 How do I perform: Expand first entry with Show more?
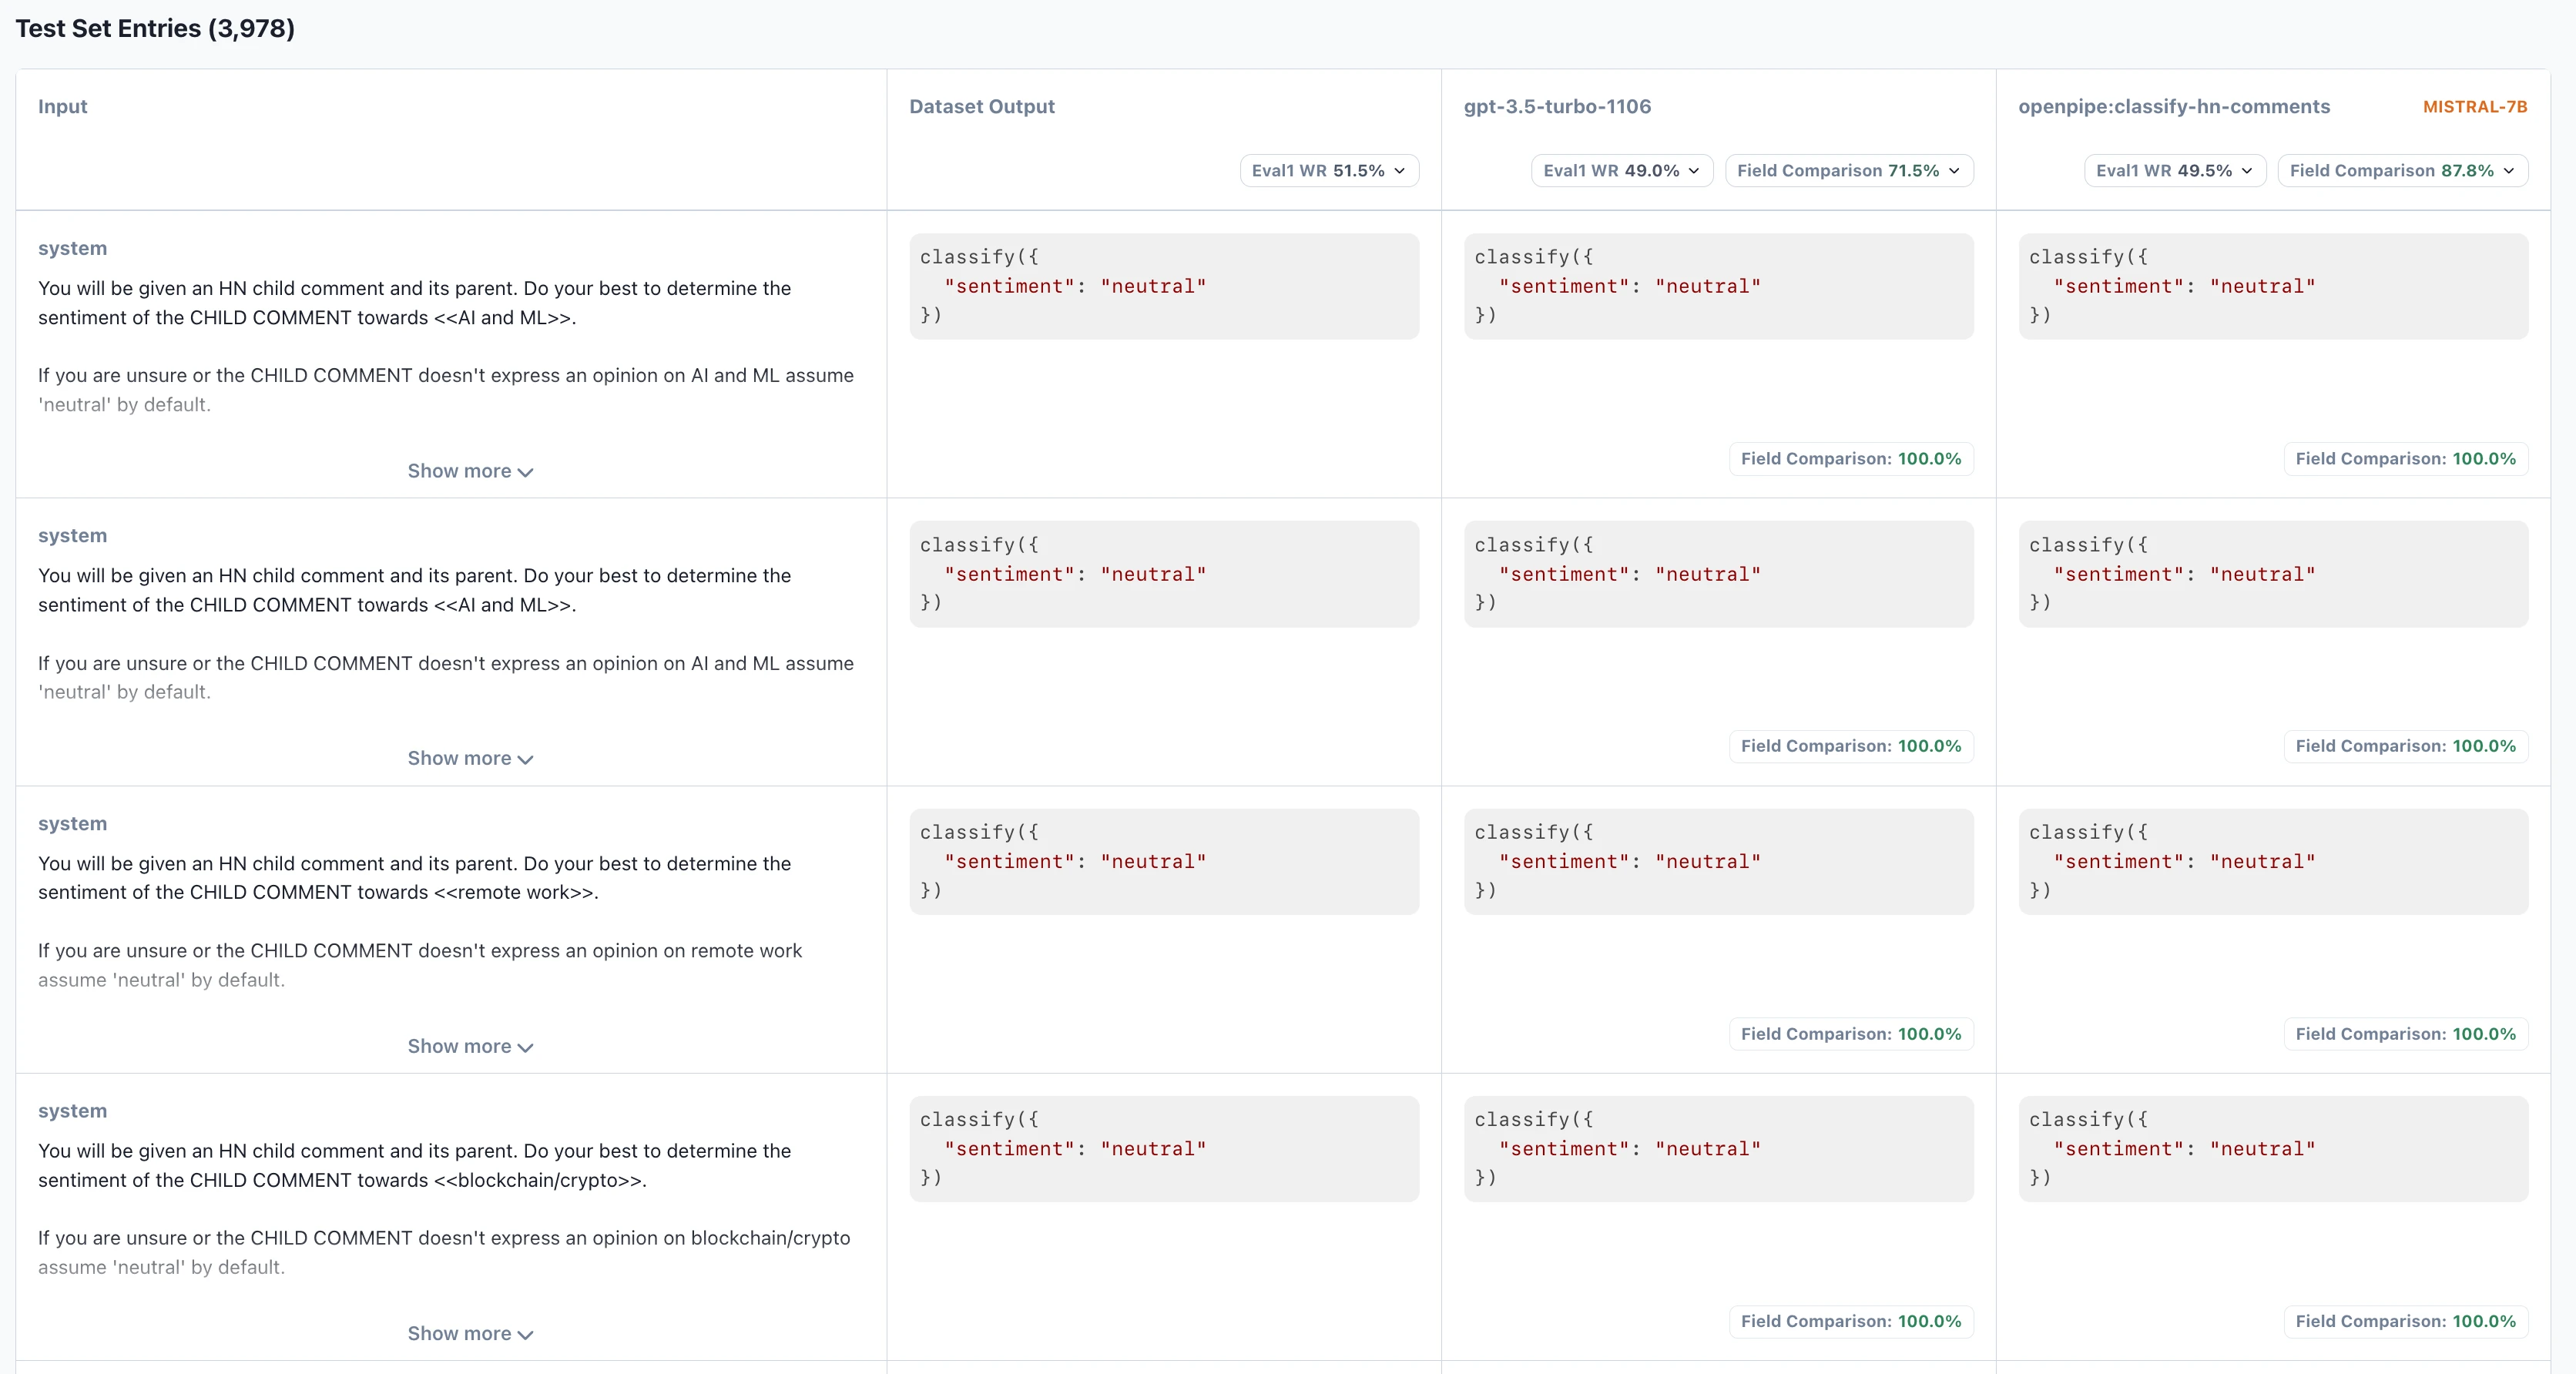470,471
